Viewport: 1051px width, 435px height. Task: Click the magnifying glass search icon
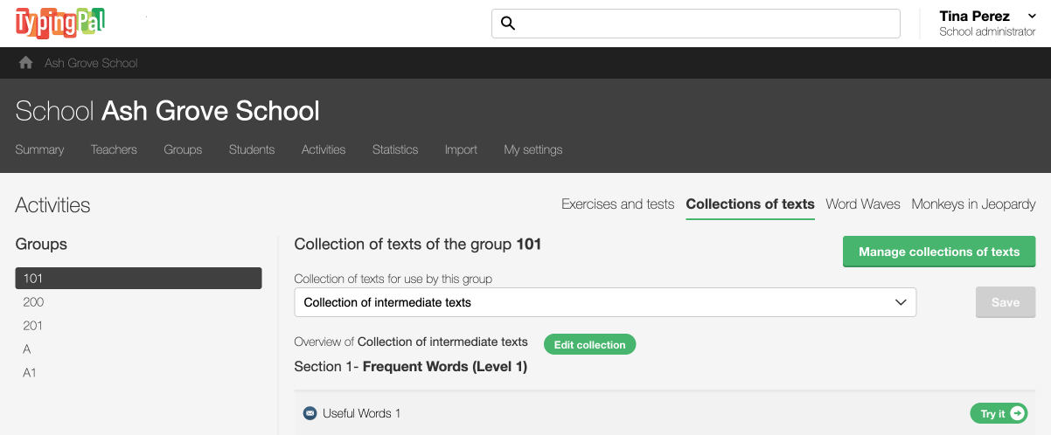tap(507, 24)
